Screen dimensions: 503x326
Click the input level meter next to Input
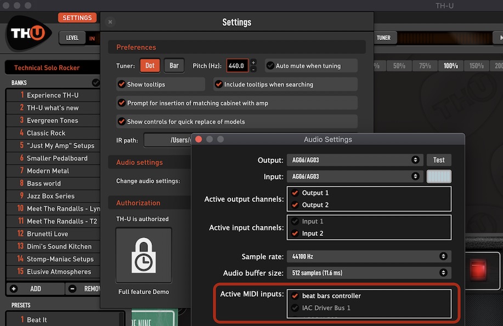pos(439,176)
